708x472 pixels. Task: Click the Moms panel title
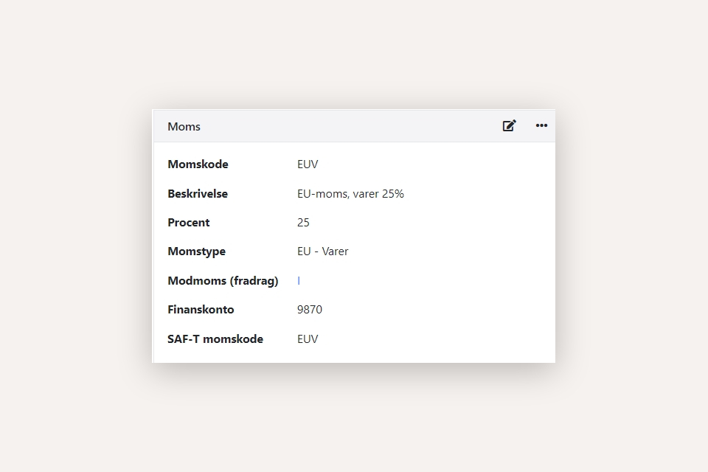[184, 127]
